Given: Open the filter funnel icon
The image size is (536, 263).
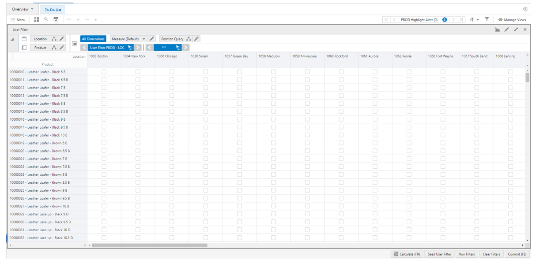Looking at the screenshot, I should point(487,19).
